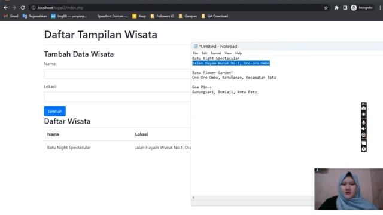Click the recorder toolbar record button
The image size is (383, 215).
364,115
